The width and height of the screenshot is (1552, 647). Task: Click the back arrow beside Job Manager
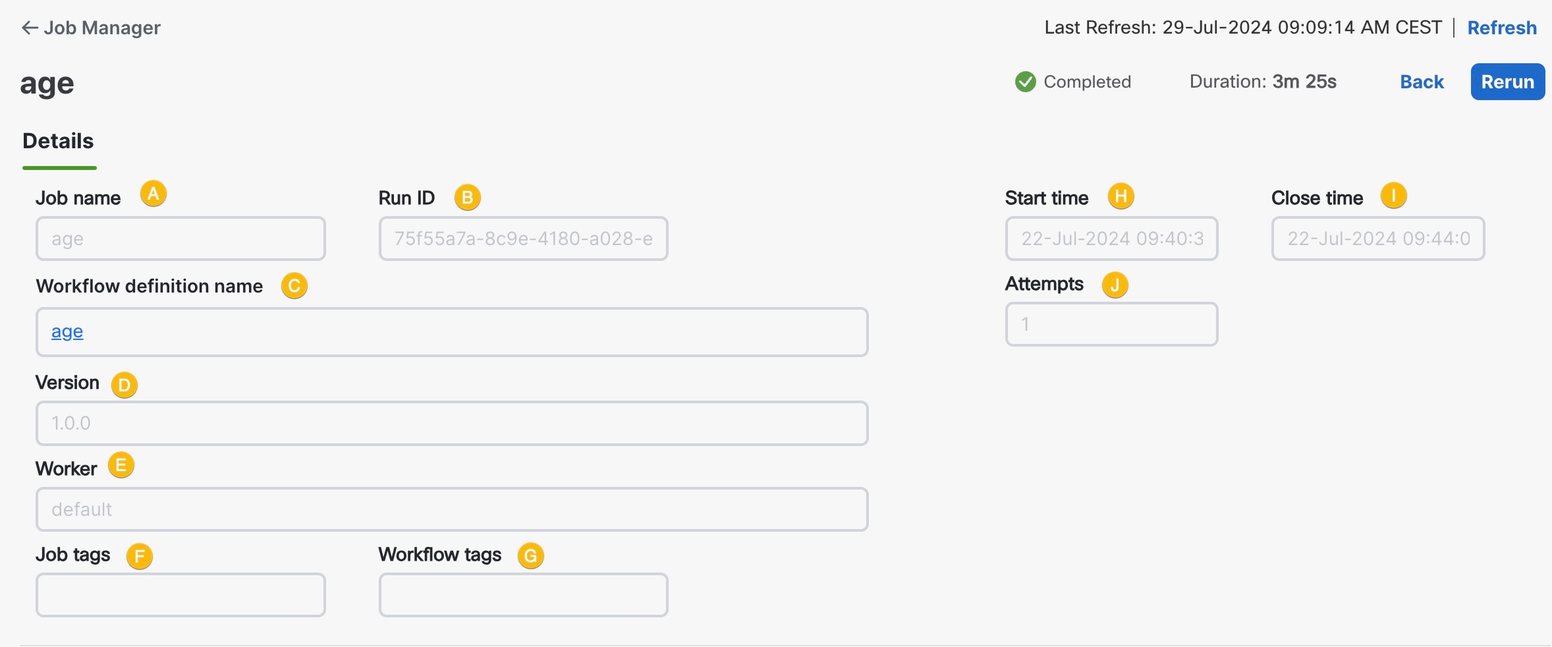point(30,28)
